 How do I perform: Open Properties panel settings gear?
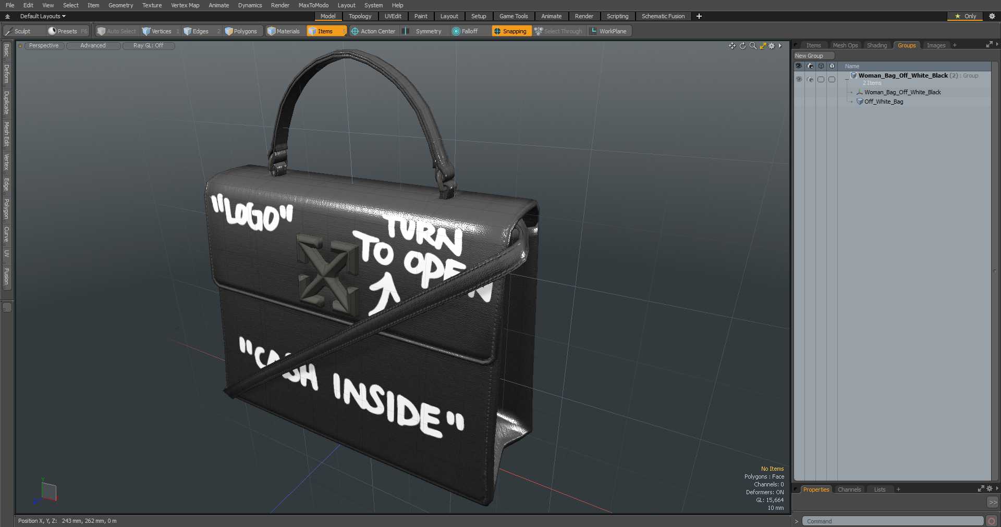pyautogui.click(x=989, y=488)
